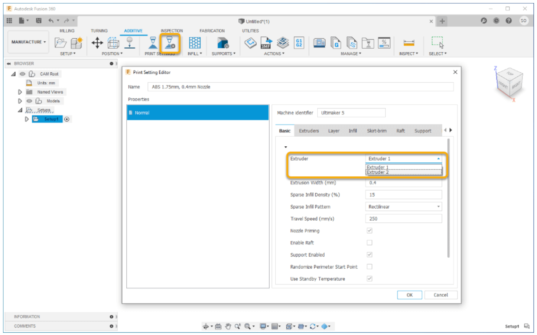Expand the Models tree node
Screen dimensions: 537x335
[20, 101]
